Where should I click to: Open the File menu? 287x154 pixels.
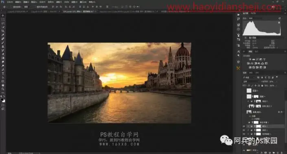[x=10, y=2]
